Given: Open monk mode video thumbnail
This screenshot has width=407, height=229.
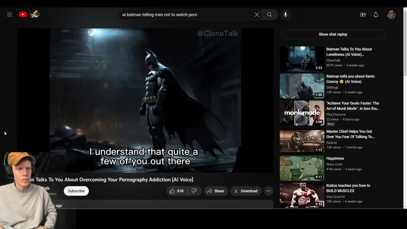Looking at the screenshot, I should (302, 113).
